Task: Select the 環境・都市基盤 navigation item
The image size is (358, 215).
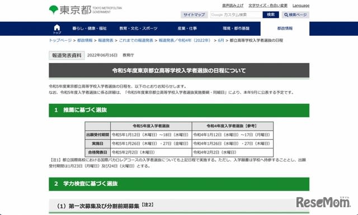Action: point(236,28)
